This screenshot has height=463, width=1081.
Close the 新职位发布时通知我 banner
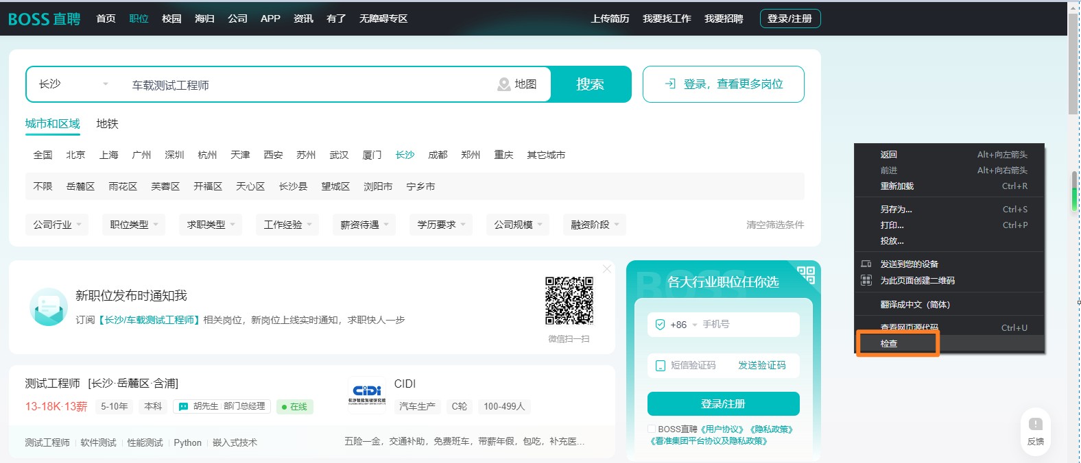(606, 269)
